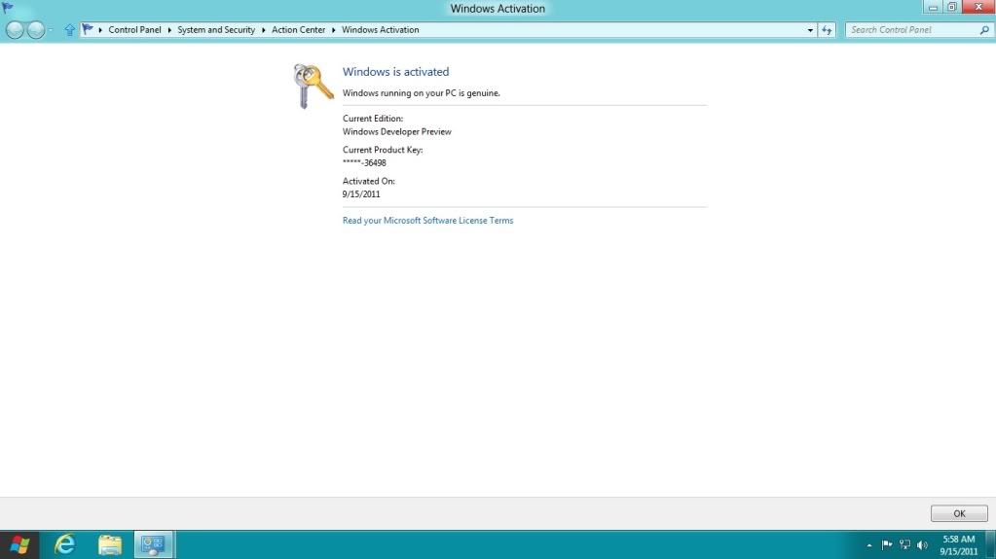Select the 'Windows Developer Preview' edition text
996x559 pixels.
tap(397, 132)
